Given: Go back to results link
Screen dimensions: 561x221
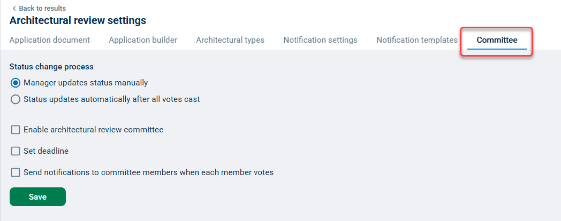Looking at the screenshot, I should pyautogui.click(x=42, y=9).
